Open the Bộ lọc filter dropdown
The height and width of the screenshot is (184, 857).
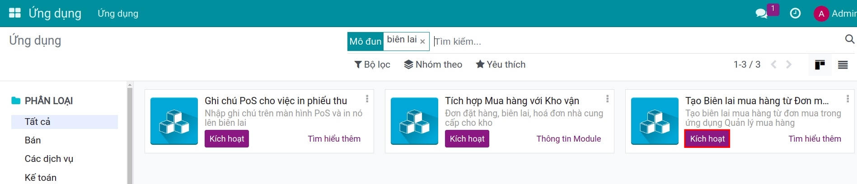(372, 64)
